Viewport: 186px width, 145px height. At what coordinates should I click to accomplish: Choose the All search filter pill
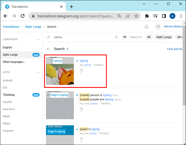149,37
